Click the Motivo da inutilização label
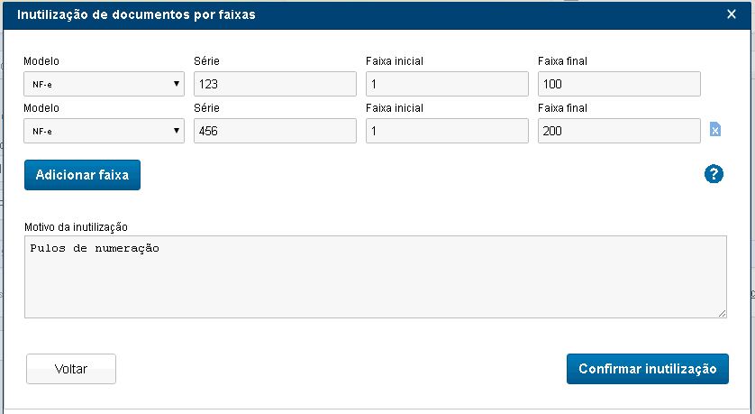Screen dimensions: 755x414 point(77,226)
